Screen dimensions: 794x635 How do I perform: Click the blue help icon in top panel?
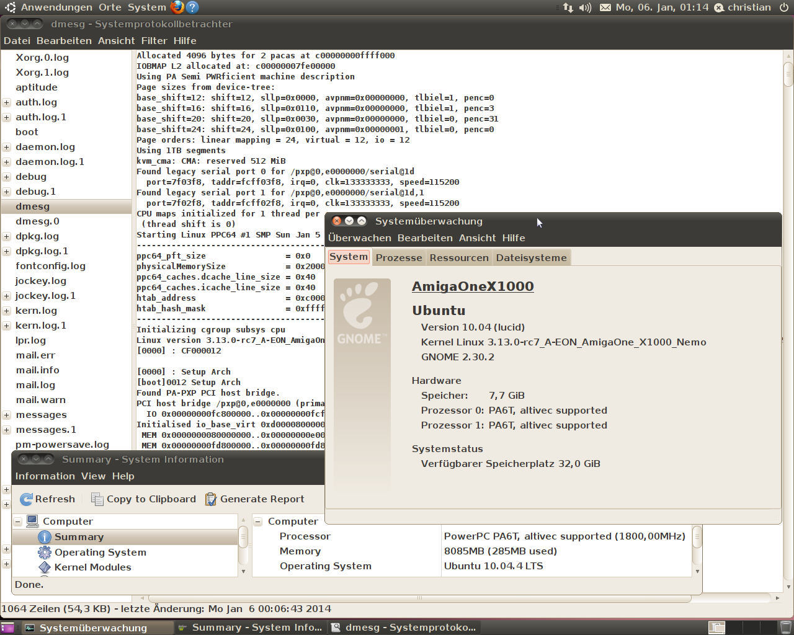point(192,7)
